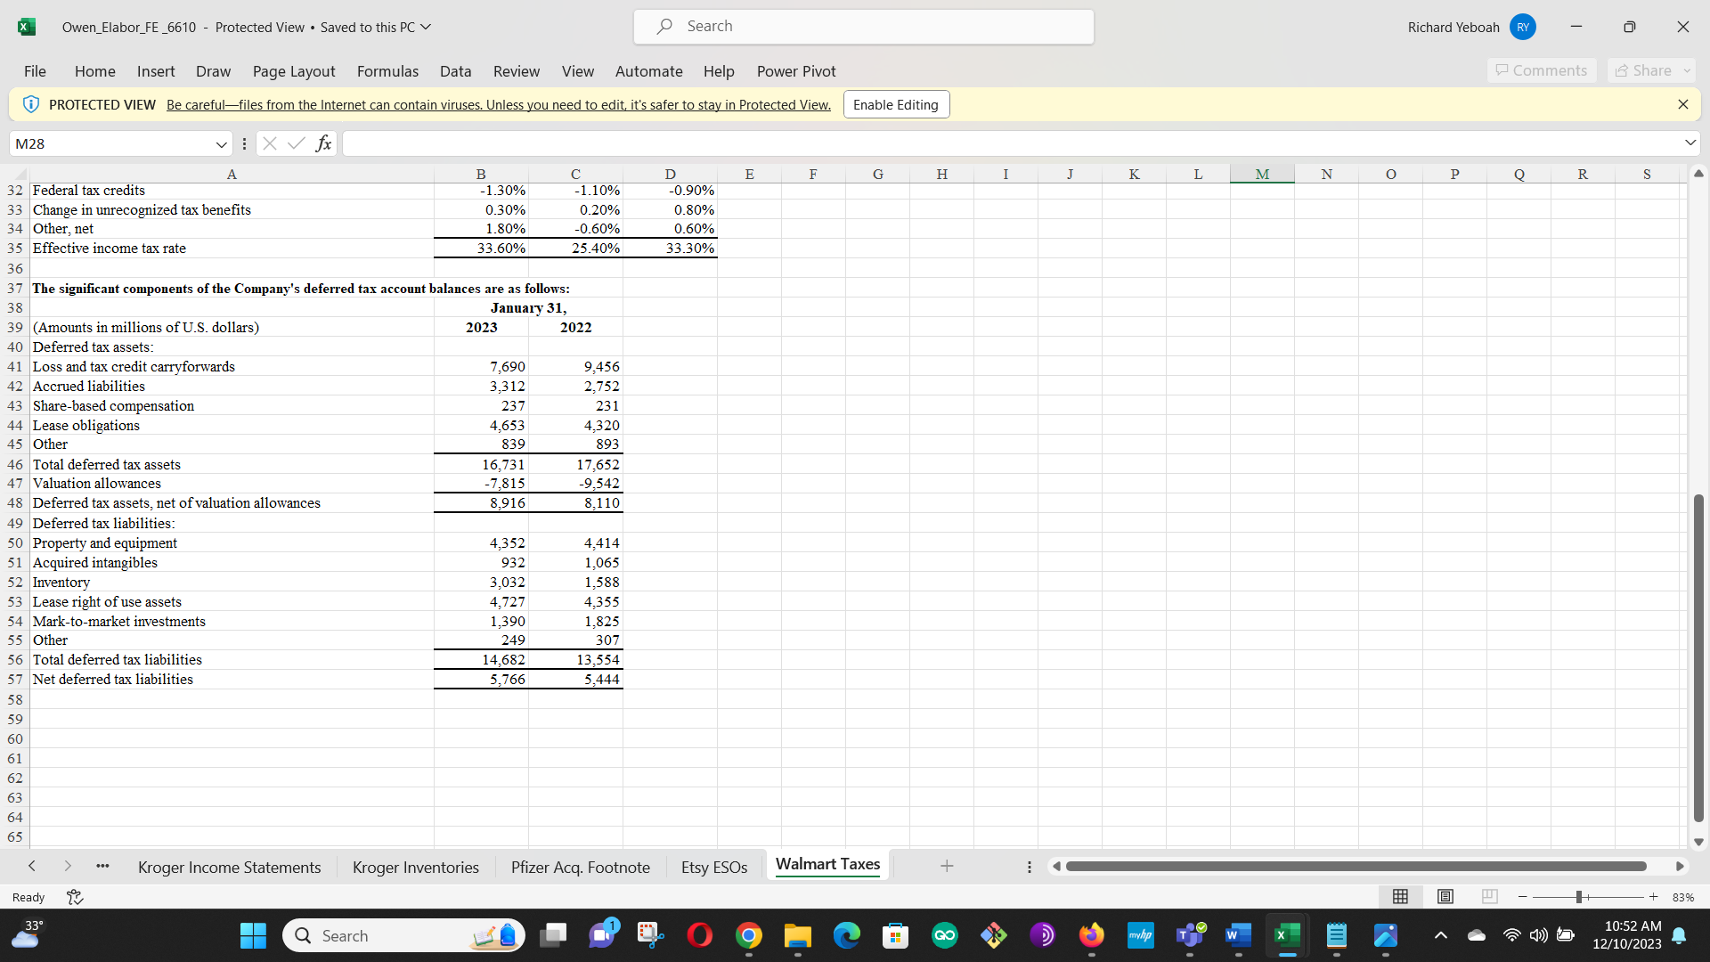This screenshot has height=962, width=1710.
Task: Open the Home ribbon tab
Action: click(x=94, y=71)
